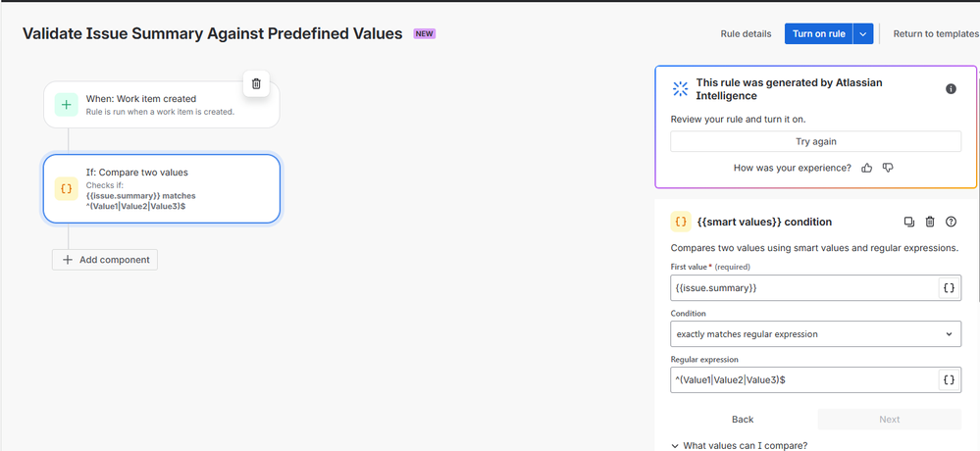Click the Try again button
The height and width of the screenshot is (451, 980).
point(815,141)
